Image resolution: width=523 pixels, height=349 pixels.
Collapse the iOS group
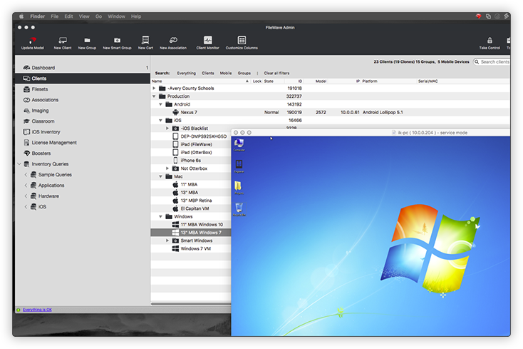161,120
